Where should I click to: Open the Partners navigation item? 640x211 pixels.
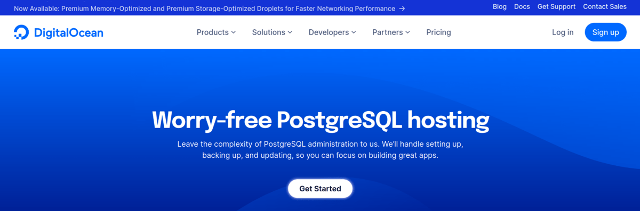pos(391,32)
